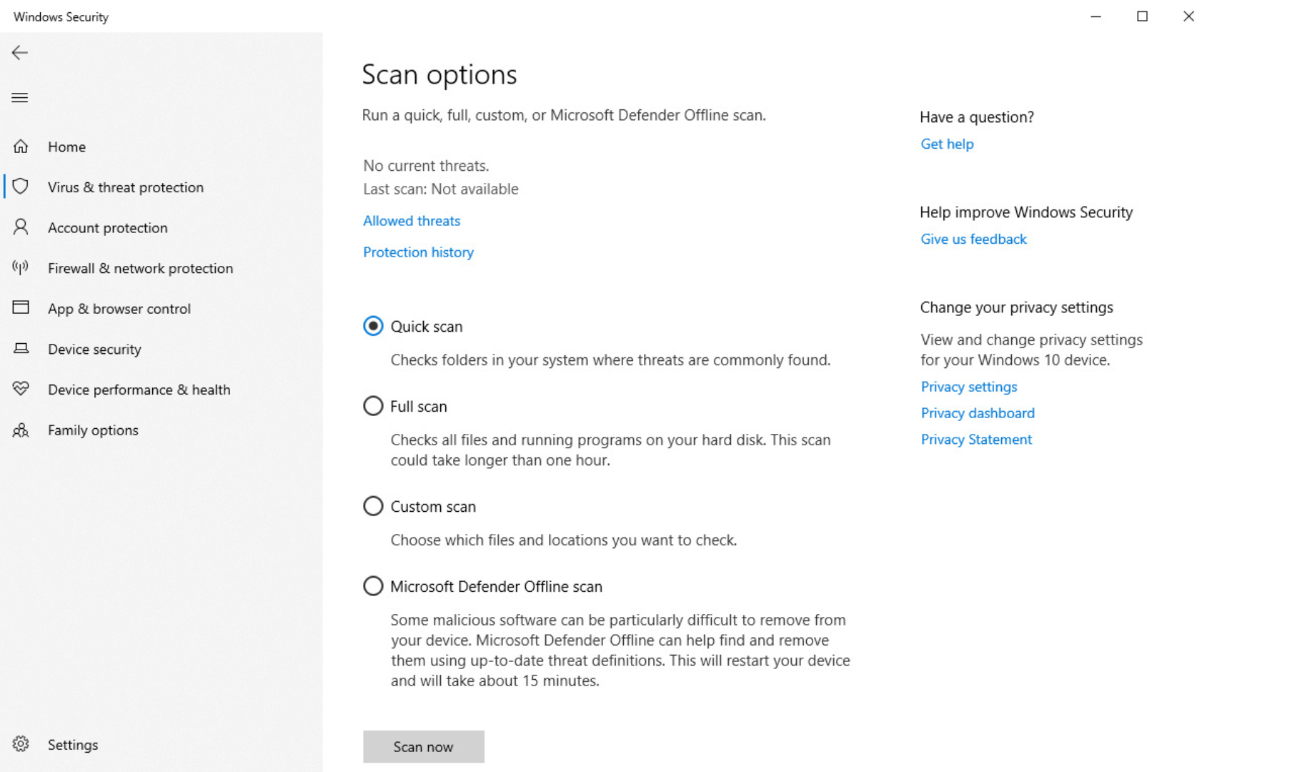Enable Microsoft Defender Offline scan

(x=373, y=586)
